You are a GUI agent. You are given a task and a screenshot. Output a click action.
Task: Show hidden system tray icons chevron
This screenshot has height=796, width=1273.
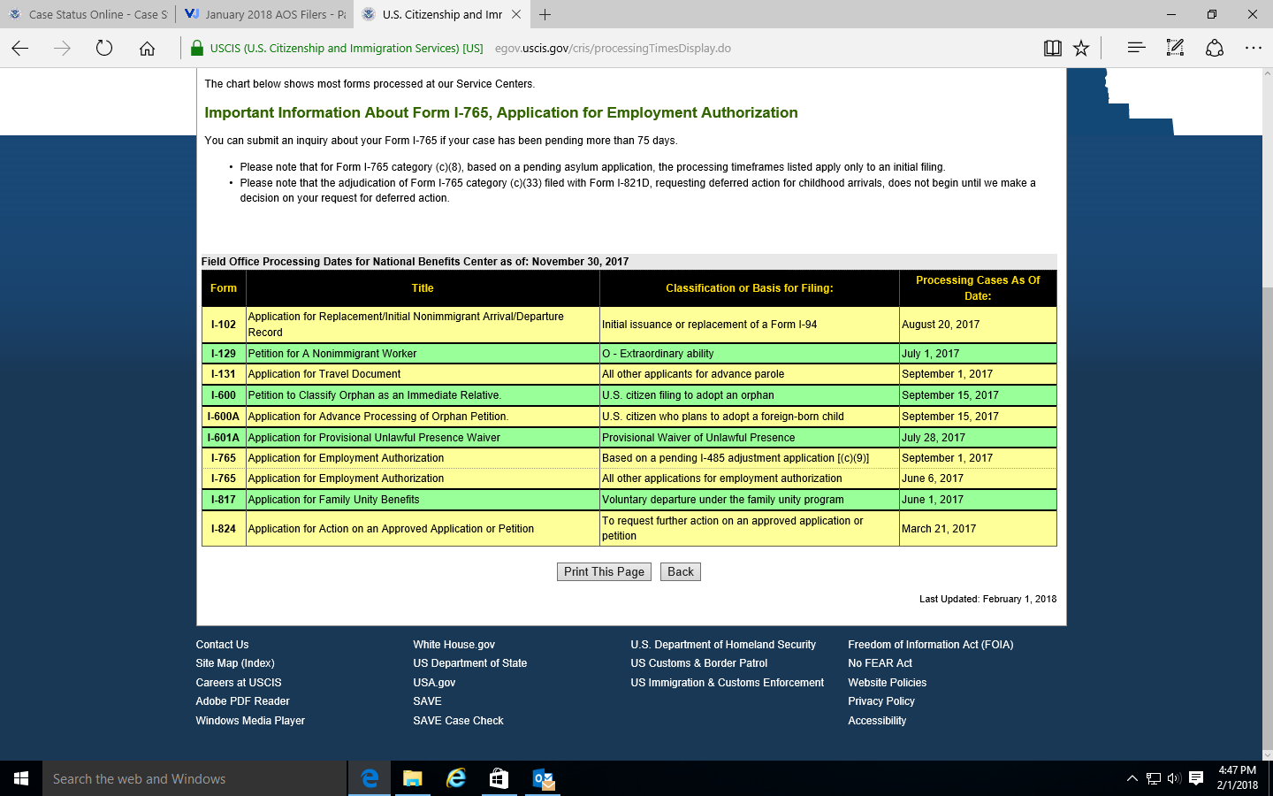1132,778
